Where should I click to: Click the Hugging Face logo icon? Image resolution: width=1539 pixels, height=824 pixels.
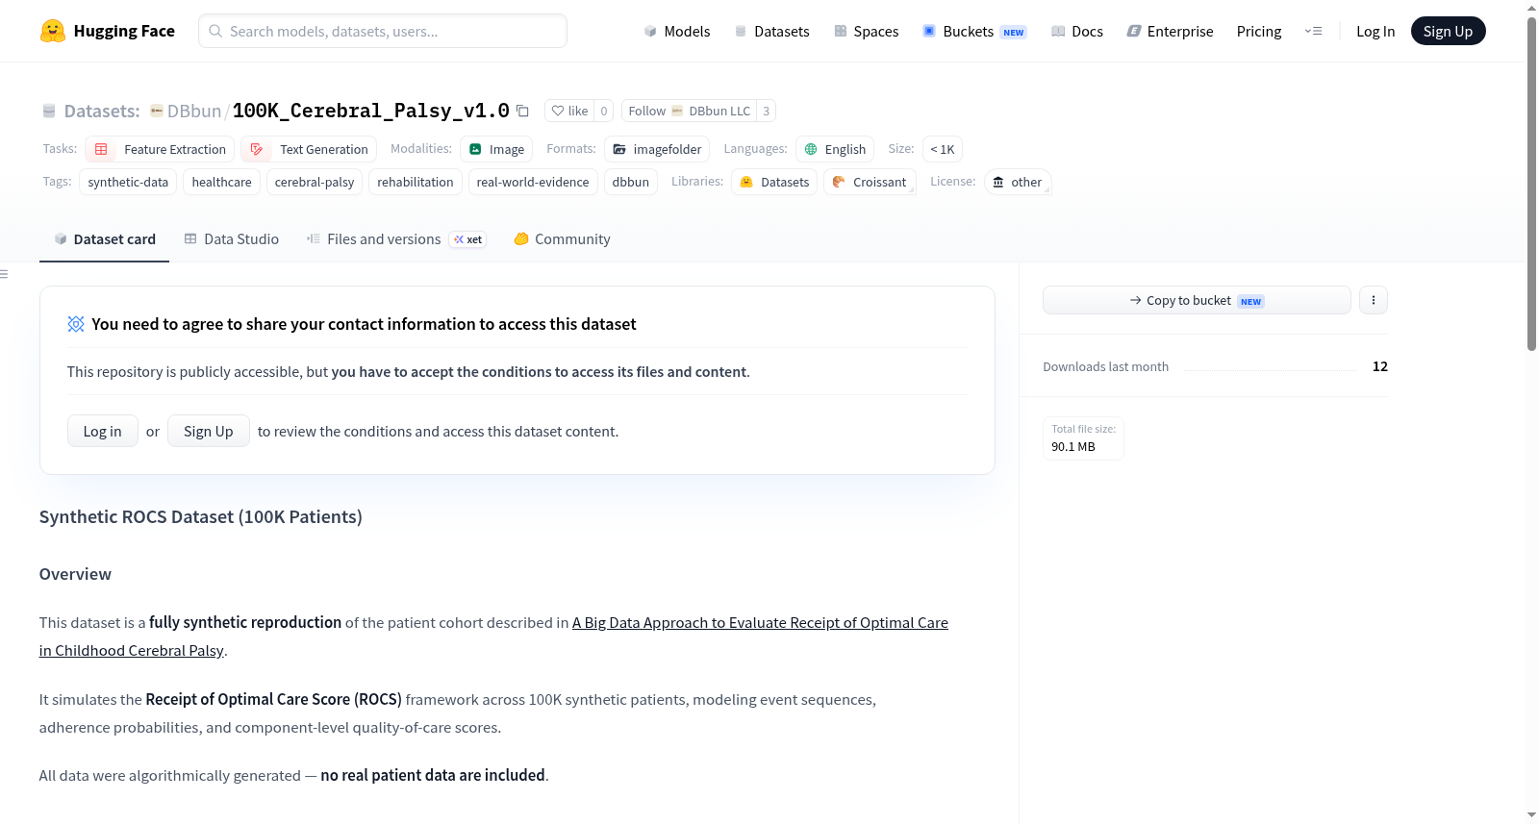(53, 31)
